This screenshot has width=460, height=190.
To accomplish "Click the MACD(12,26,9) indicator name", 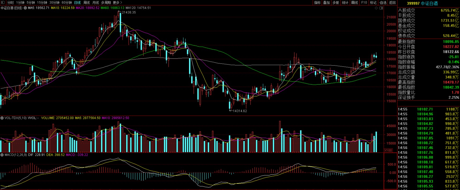I will pos(16,155).
